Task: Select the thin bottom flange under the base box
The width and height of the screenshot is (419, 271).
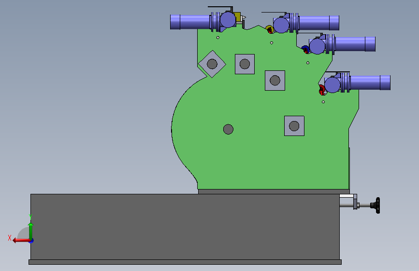Action: pos(185,262)
